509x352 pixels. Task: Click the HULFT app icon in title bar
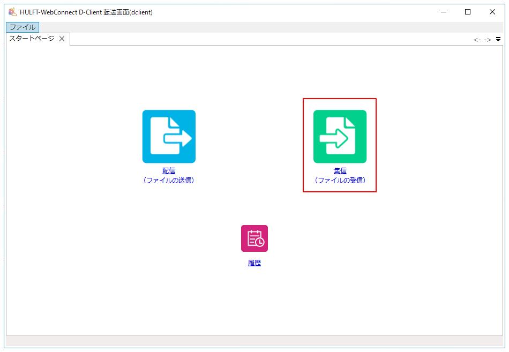coord(12,12)
